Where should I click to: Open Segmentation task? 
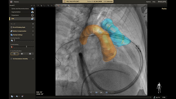[x=22, y=12]
